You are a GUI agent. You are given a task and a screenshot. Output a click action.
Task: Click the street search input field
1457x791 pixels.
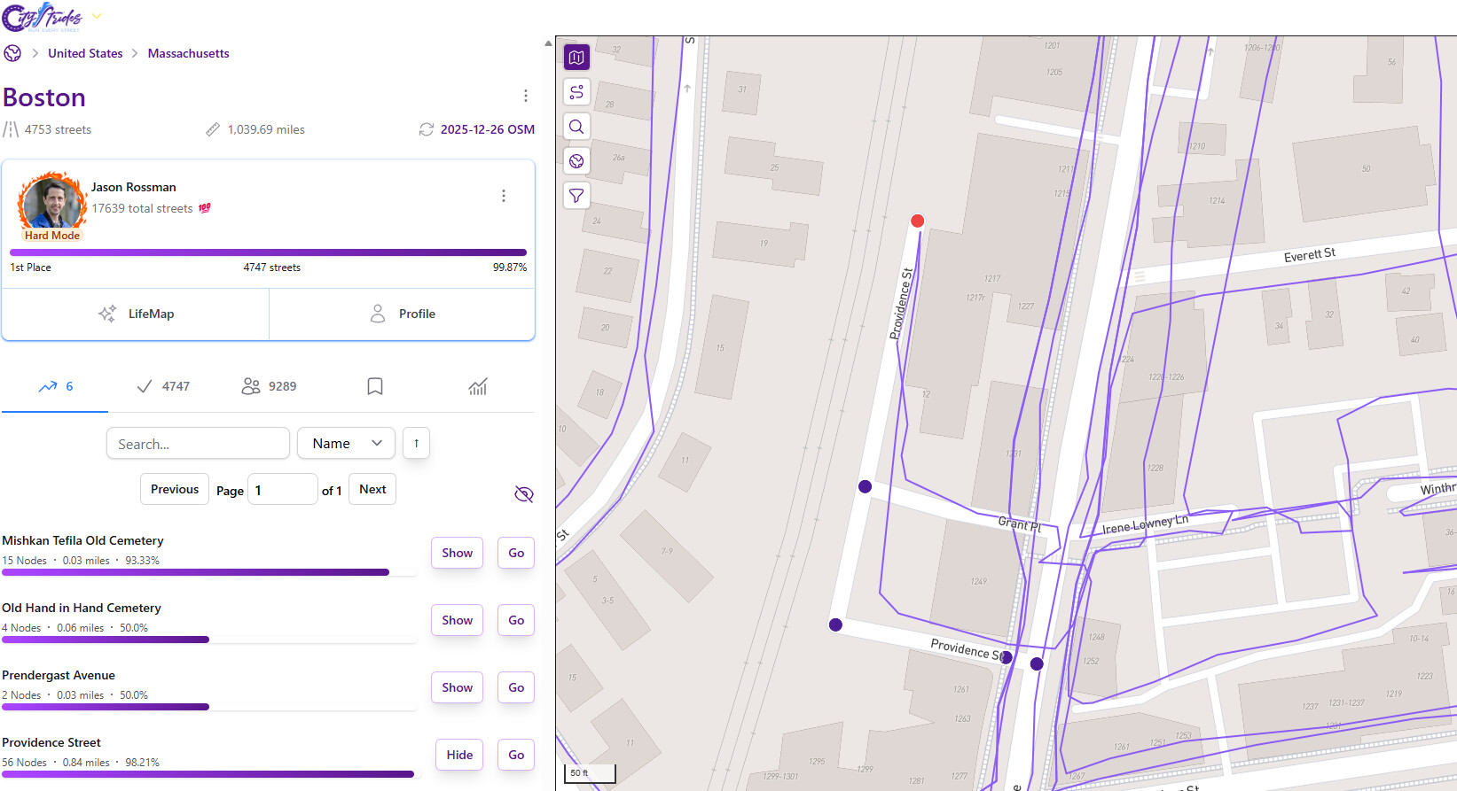[198, 444]
